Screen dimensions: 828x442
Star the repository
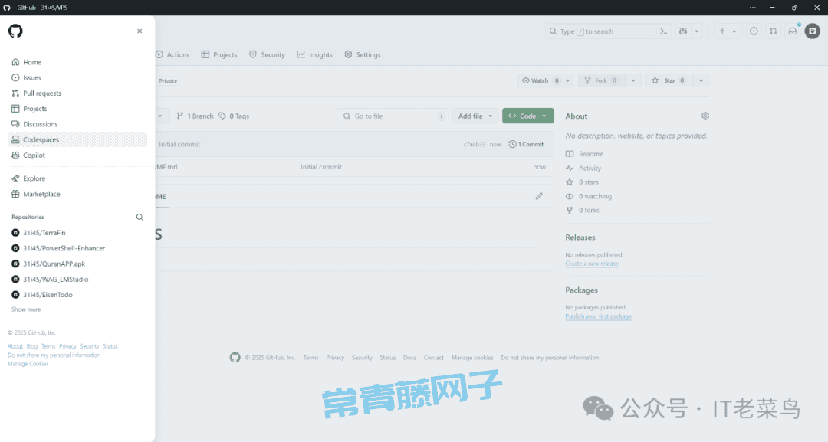[x=669, y=80]
